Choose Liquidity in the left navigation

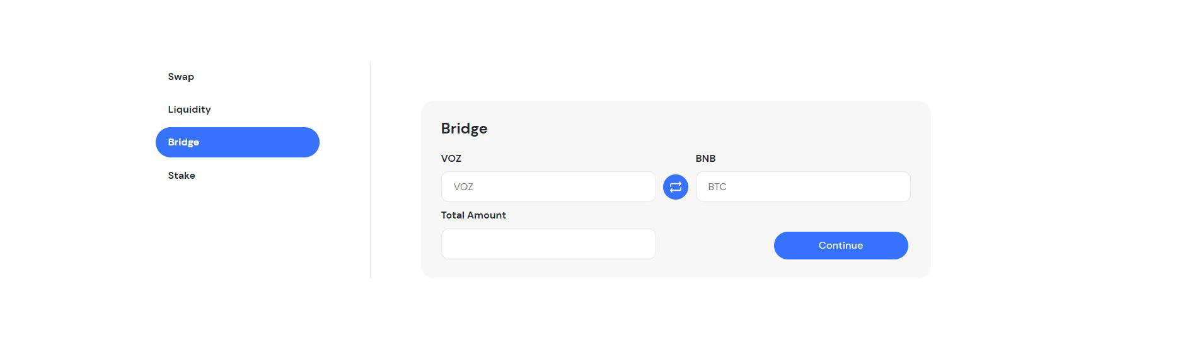189,110
